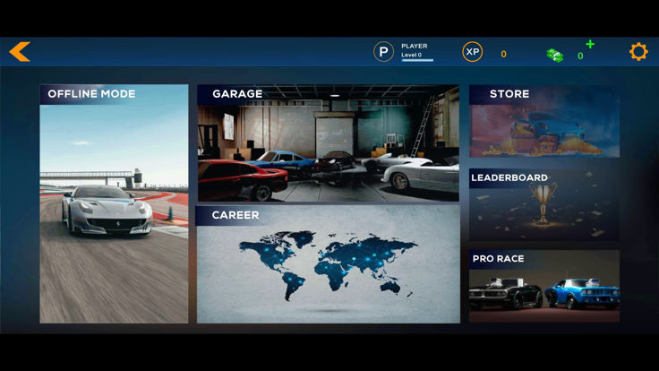
Task: Open settings with the gear icon
Action: click(638, 52)
